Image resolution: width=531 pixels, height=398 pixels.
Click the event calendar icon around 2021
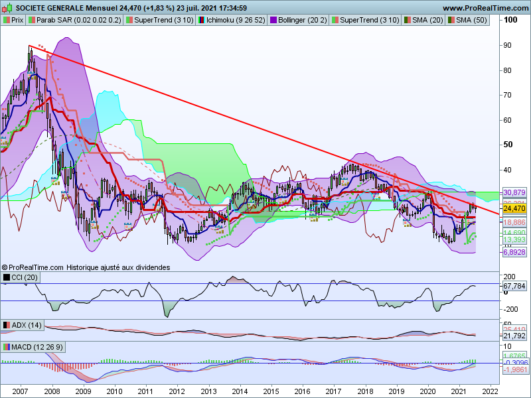[470, 222]
